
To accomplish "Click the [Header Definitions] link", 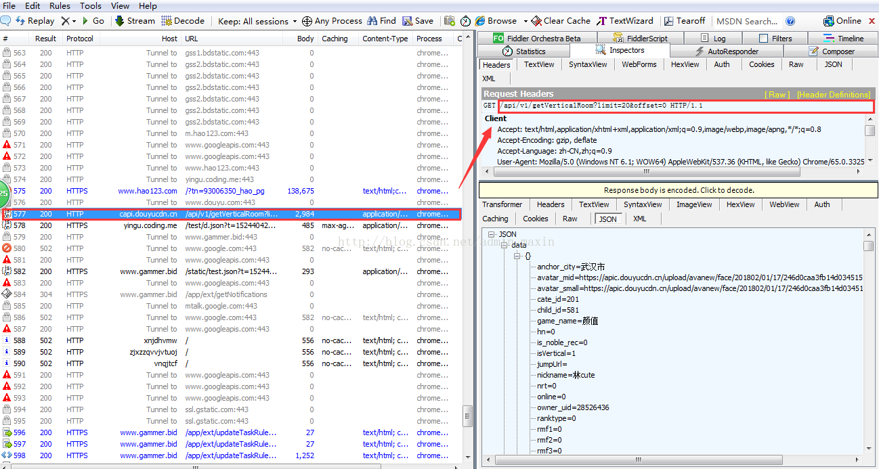I will click(x=834, y=95).
